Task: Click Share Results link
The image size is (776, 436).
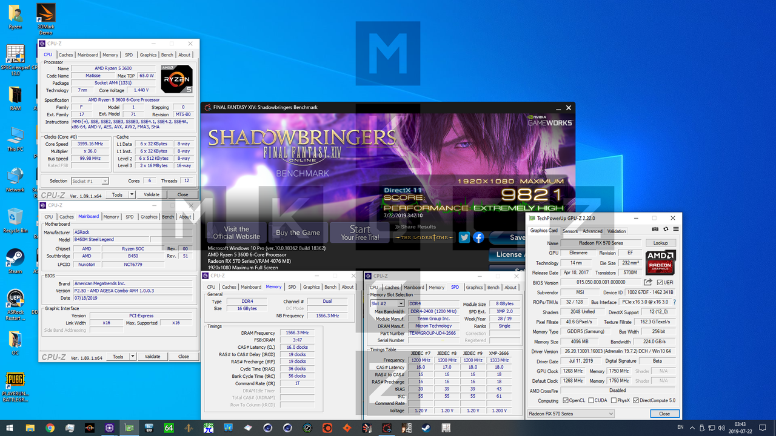Action: [415, 227]
